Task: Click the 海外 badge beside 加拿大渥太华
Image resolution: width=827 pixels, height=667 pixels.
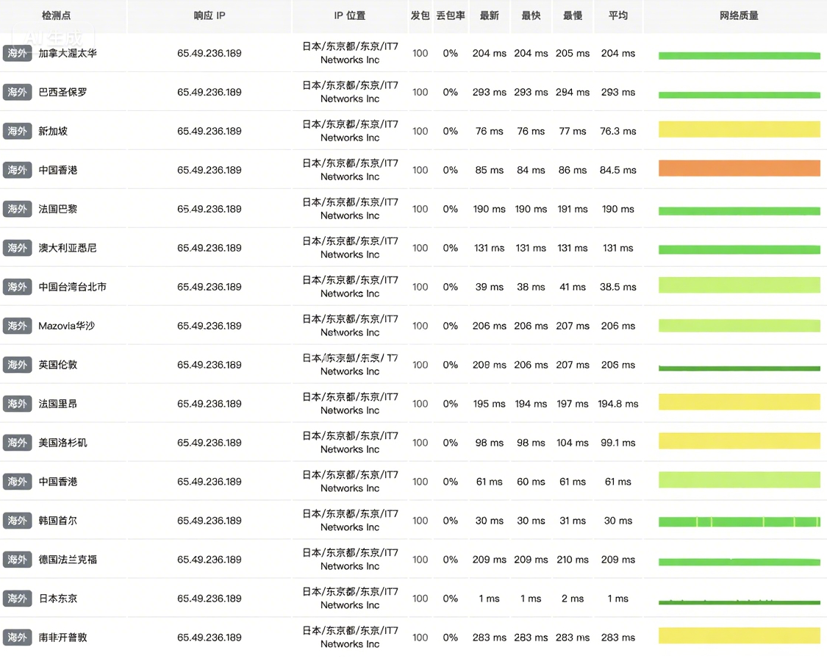Action: pos(18,53)
